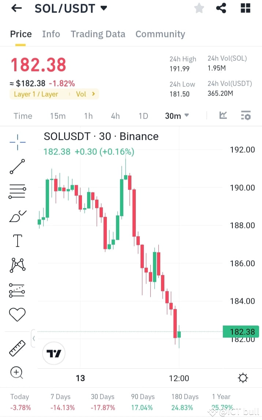Open the indicator settings panel icon
This screenshot has height=420, width=262.
pos(246,116)
